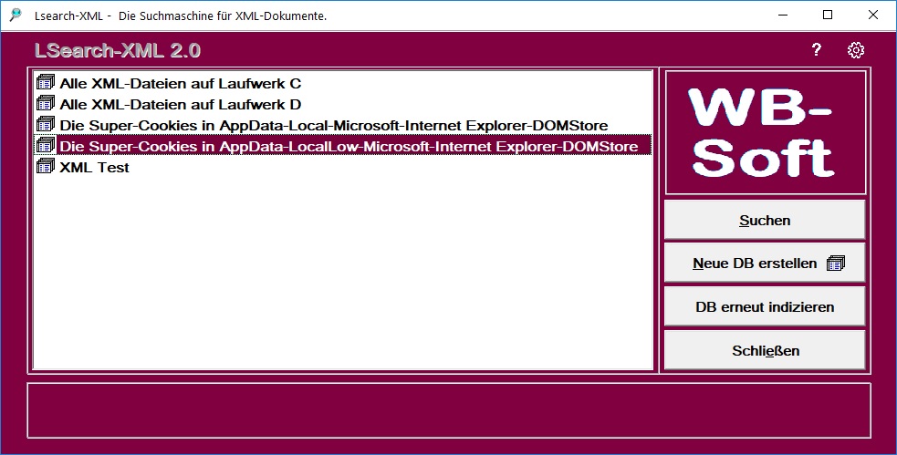The height and width of the screenshot is (455, 897).
Task: Click the WB-Soft logo panel
Action: [765, 132]
